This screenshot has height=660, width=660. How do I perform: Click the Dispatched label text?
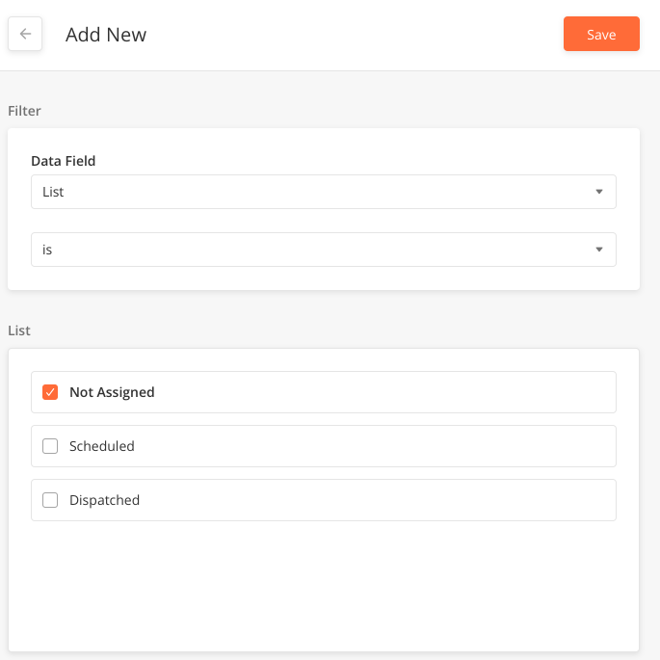104,500
